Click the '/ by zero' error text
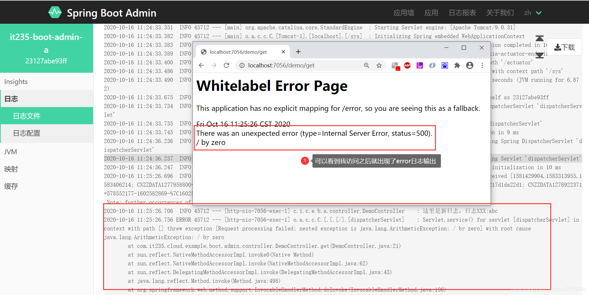 tap(211, 143)
